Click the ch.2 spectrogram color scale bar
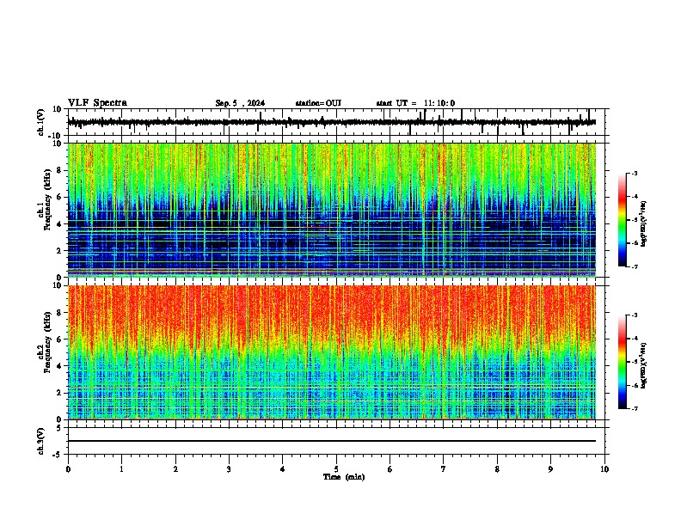681x526 pixels. pos(622,362)
